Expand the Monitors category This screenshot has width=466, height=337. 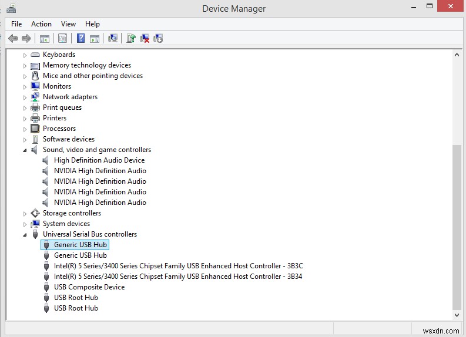click(x=25, y=87)
